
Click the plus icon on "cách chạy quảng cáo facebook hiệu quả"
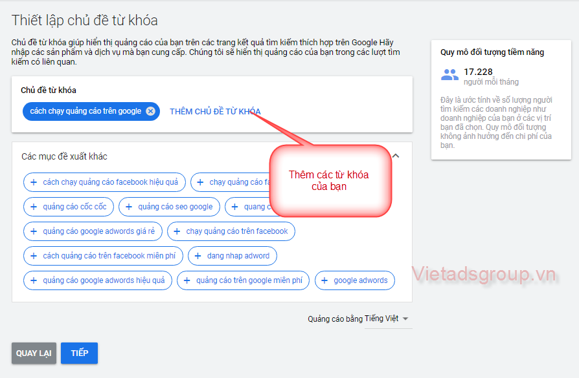(x=34, y=182)
